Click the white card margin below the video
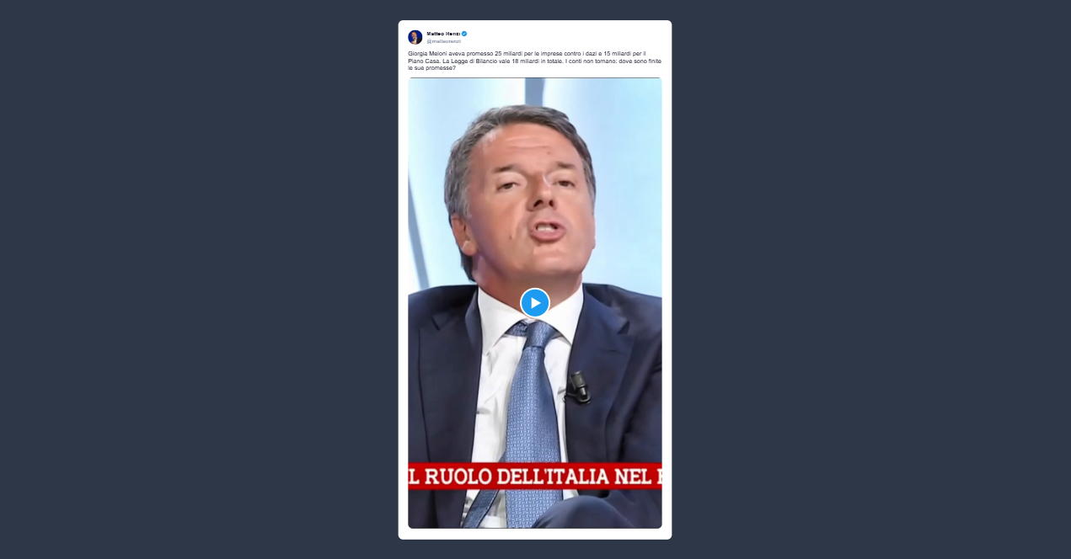The height and width of the screenshot is (559, 1071). pyautogui.click(x=535, y=534)
